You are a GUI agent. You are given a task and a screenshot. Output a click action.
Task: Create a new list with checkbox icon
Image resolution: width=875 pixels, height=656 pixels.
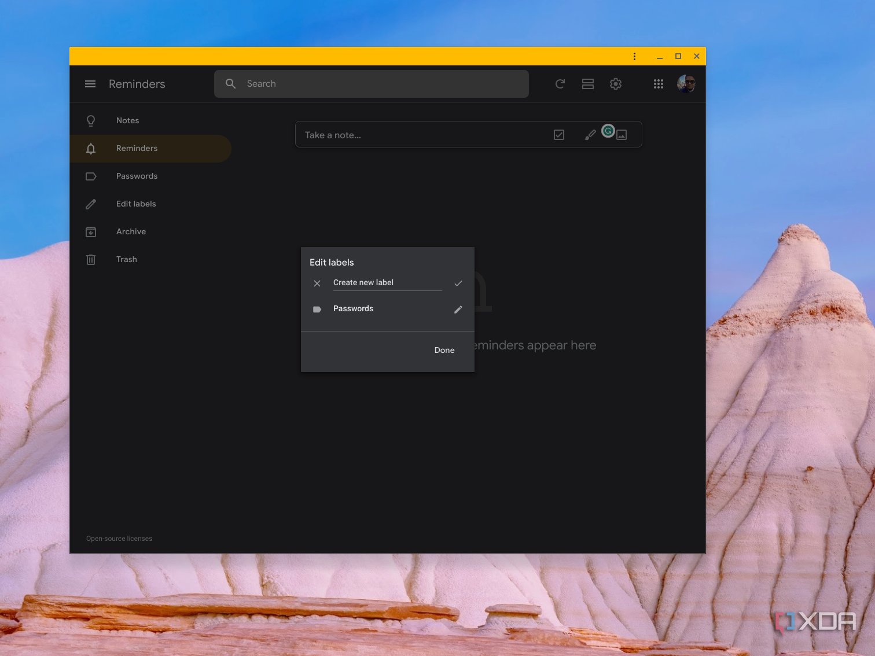559,135
